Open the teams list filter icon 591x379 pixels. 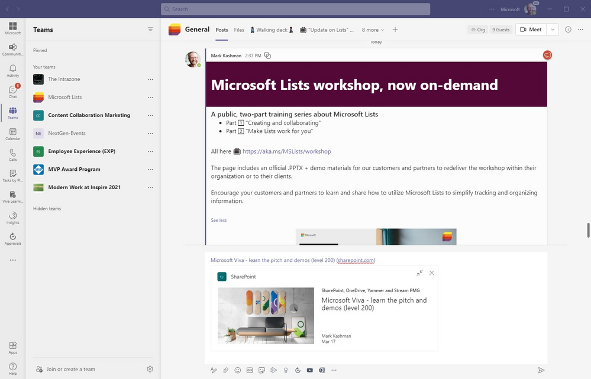[150, 30]
